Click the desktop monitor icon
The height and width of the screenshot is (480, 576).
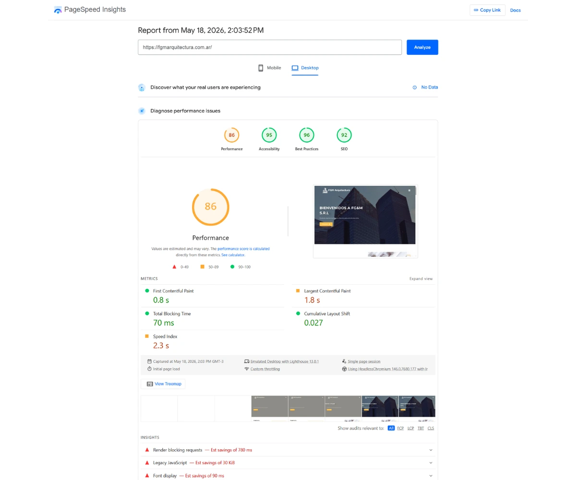(x=295, y=68)
